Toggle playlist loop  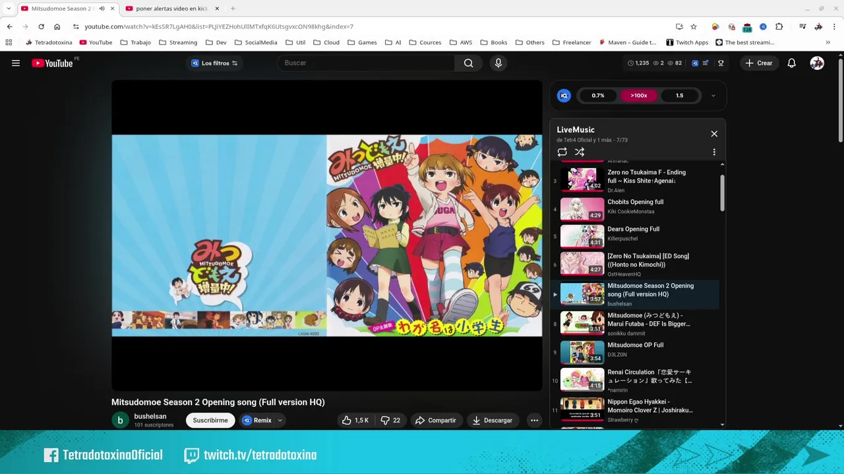pos(562,152)
